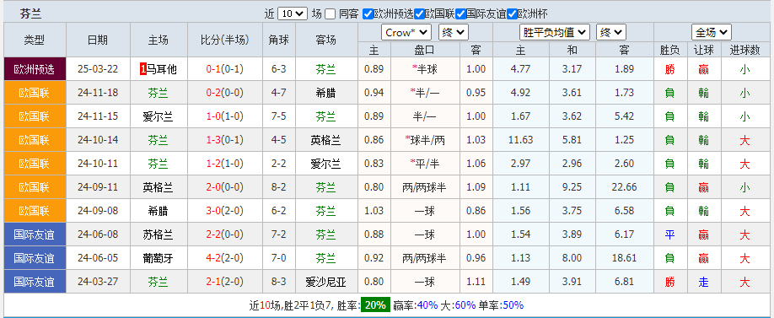Click the handicap *平/半
Image resolution: width=774 pixels, height=318 pixels.
coord(424,164)
